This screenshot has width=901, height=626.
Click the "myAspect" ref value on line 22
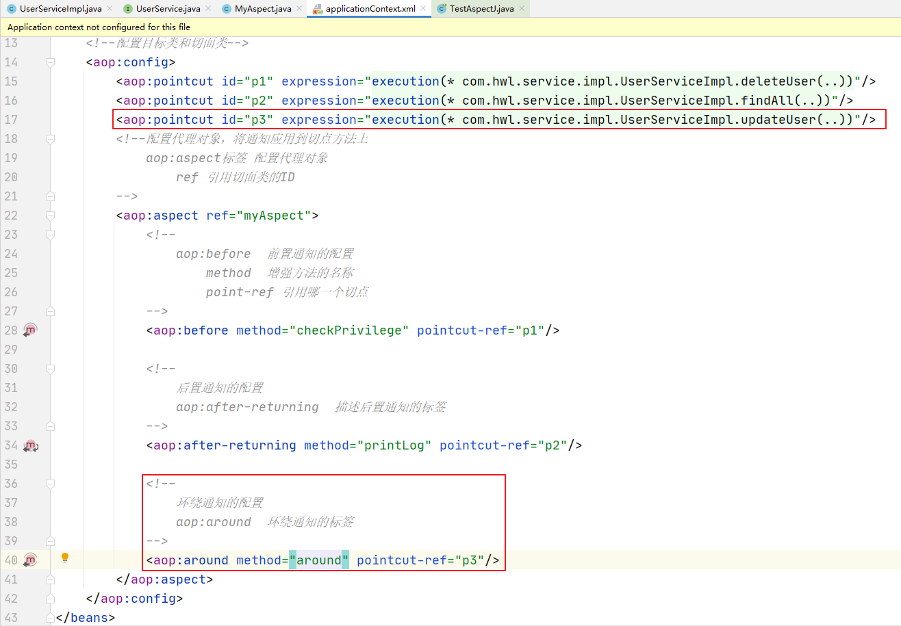(273, 216)
